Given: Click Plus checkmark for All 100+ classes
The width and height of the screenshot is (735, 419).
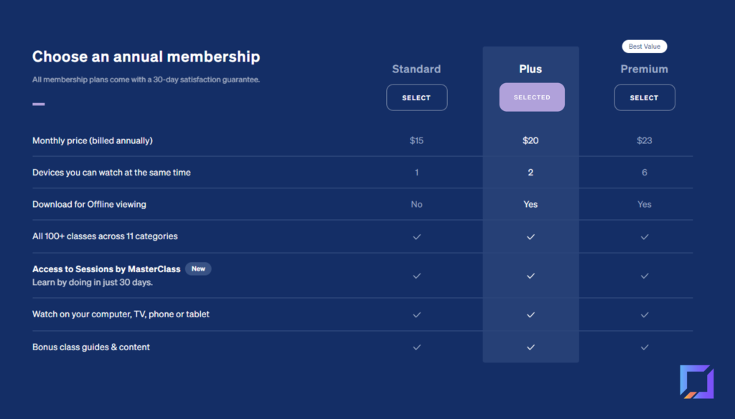Looking at the screenshot, I should click(530, 236).
